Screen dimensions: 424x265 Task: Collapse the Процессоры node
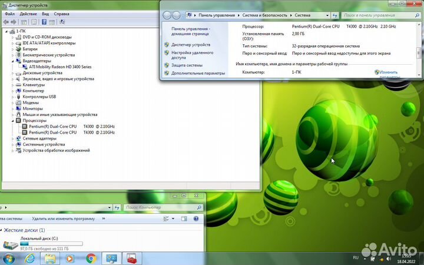(x=12, y=121)
